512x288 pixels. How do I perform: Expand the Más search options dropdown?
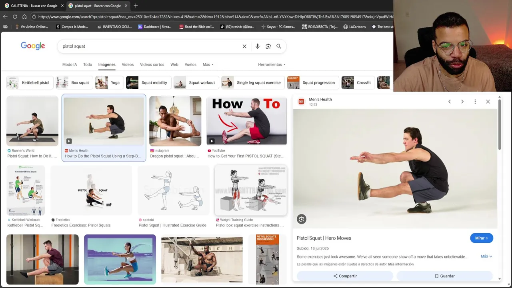[208, 64]
